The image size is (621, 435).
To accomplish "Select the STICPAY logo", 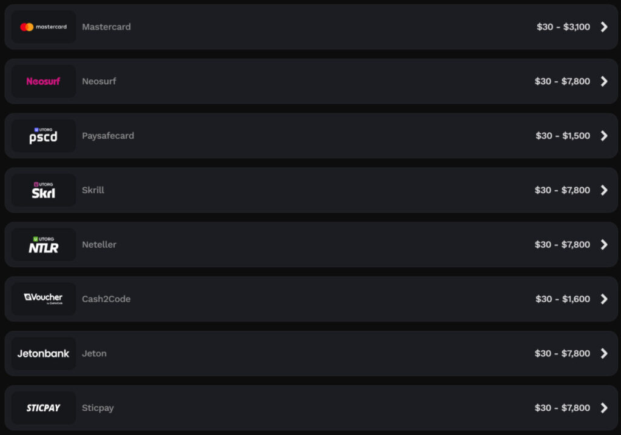I will coord(44,408).
